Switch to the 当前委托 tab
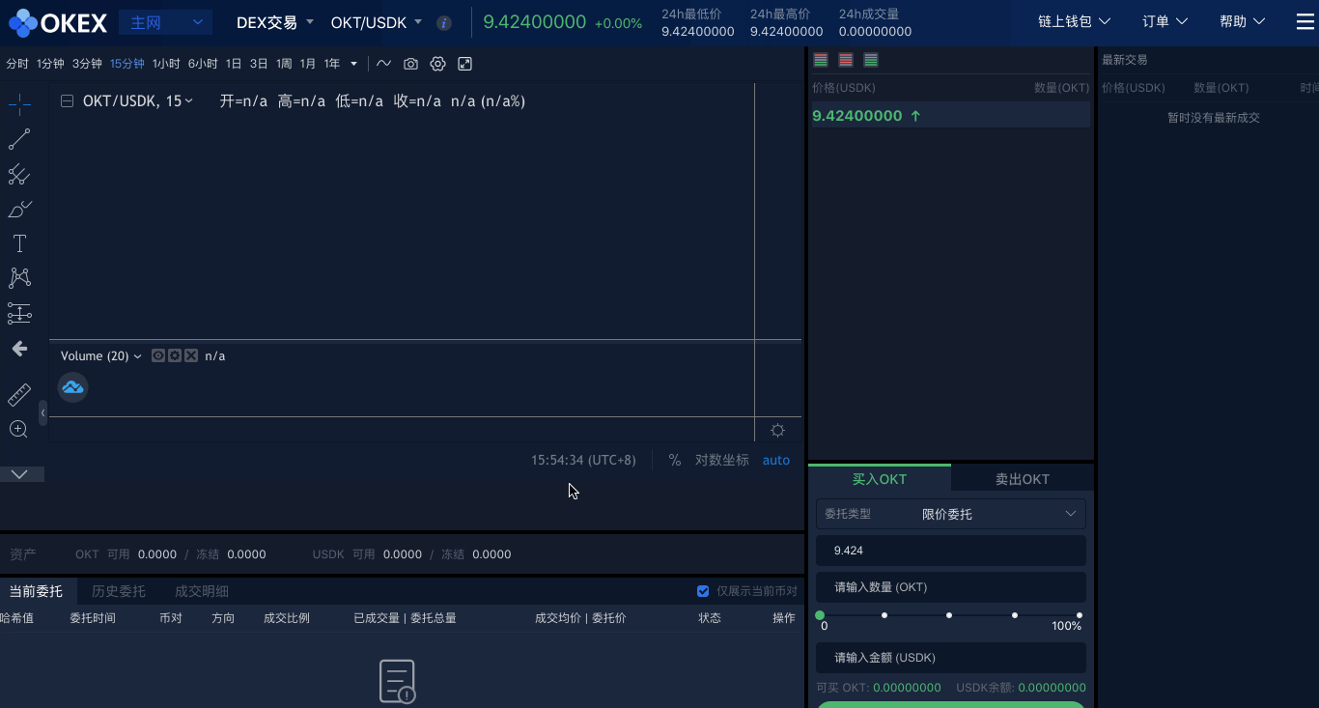 36,591
